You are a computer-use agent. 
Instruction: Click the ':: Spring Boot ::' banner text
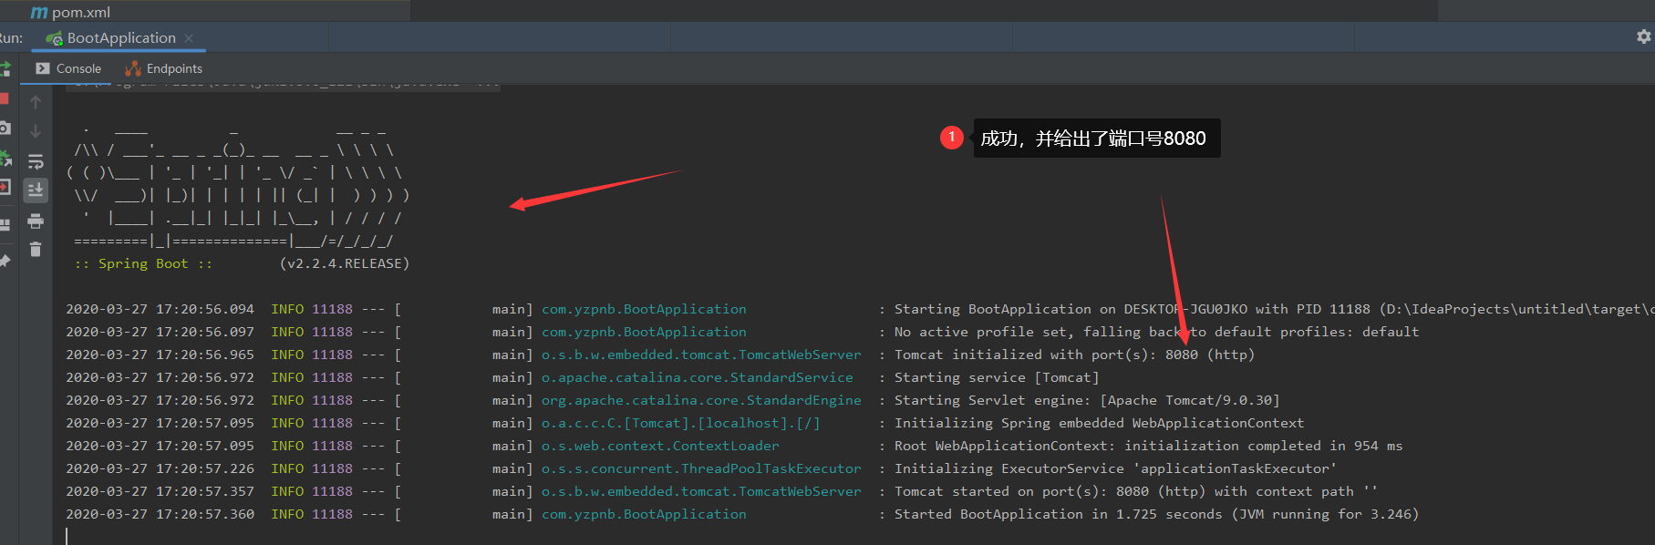click(143, 263)
